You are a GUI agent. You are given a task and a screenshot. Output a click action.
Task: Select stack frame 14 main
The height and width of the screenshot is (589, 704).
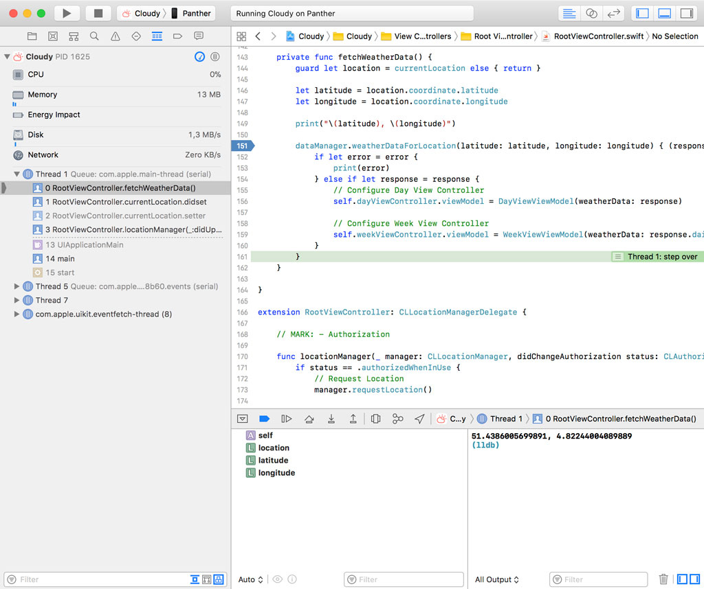click(60, 259)
